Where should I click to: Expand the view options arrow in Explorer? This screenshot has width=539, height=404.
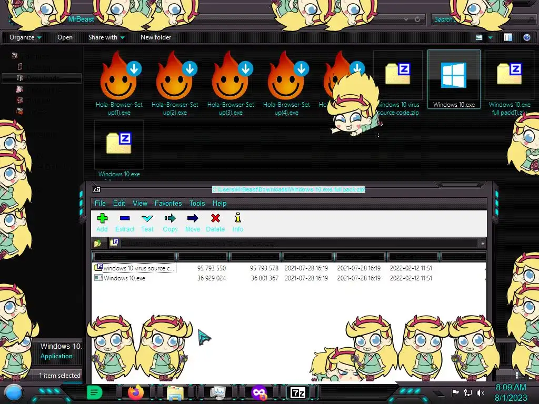tap(490, 37)
